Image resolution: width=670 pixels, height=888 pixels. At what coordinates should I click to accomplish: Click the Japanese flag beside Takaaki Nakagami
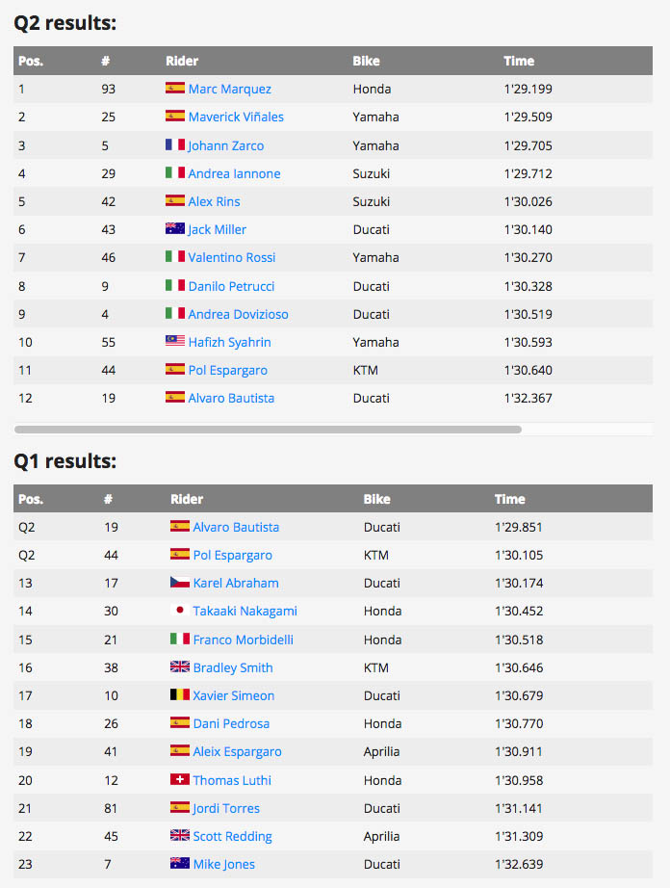tap(179, 610)
